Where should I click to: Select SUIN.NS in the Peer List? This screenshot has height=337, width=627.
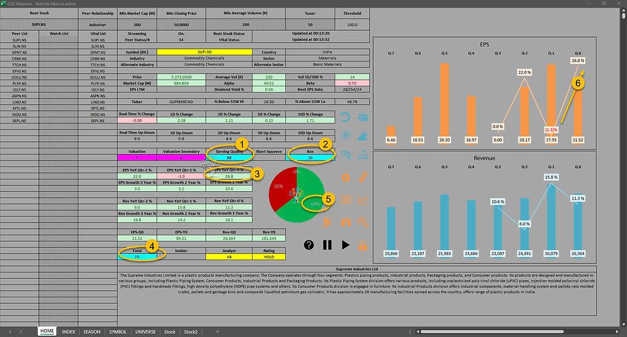pyautogui.click(x=19, y=47)
